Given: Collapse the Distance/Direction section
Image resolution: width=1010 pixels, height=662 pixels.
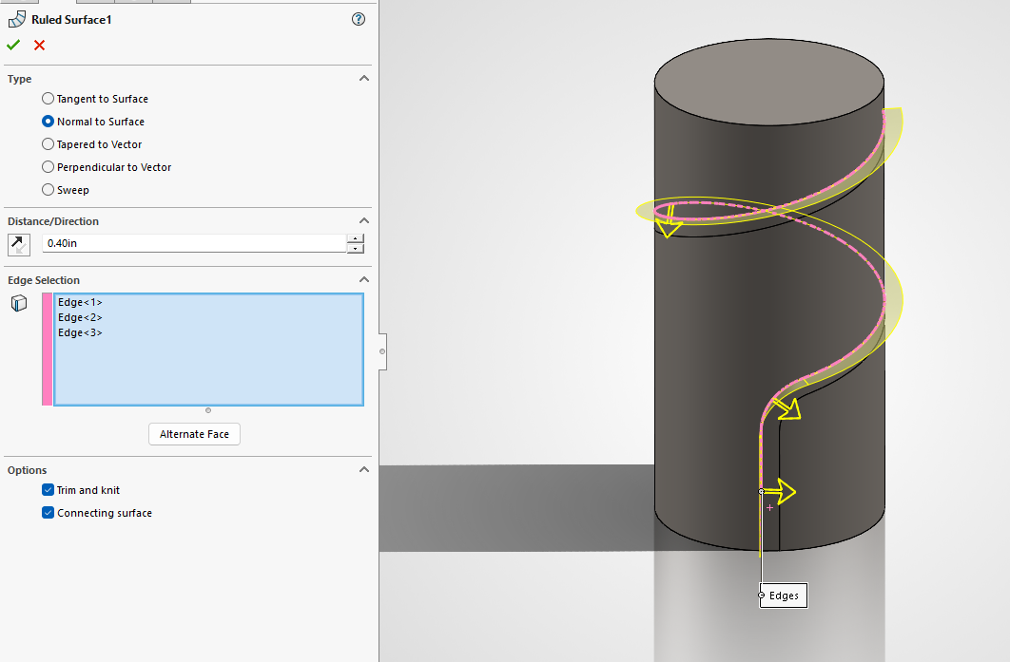Looking at the screenshot, I should pos(364,220).
